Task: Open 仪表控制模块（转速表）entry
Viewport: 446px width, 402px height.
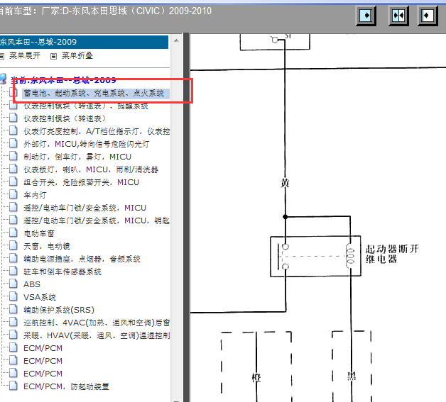Action: coord(65,118)
